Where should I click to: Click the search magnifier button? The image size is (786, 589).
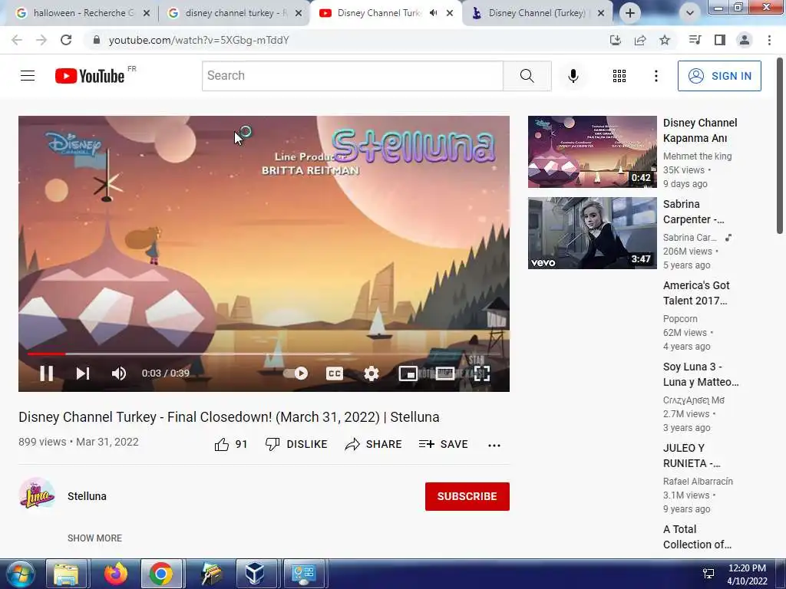pyautogui.click(x=527, y=76)
